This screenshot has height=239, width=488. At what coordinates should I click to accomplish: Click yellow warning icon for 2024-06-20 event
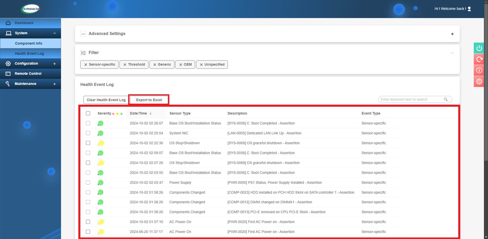pos(100,232)
